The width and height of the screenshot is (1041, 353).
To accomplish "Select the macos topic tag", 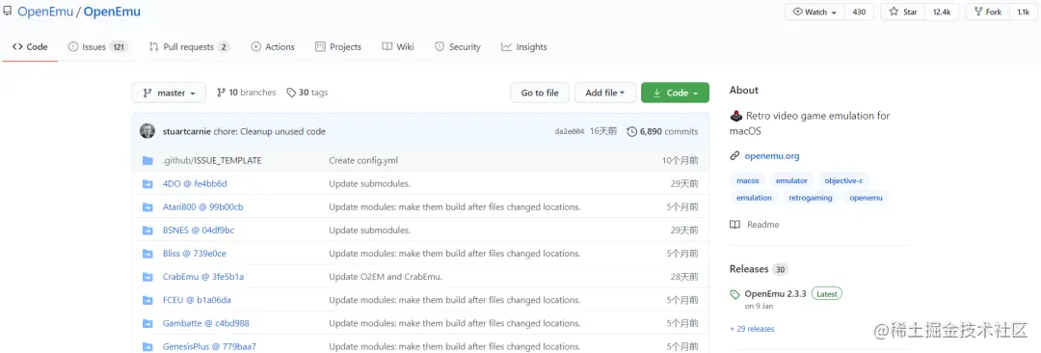I will pyautogui.click(x=748, y=180).
